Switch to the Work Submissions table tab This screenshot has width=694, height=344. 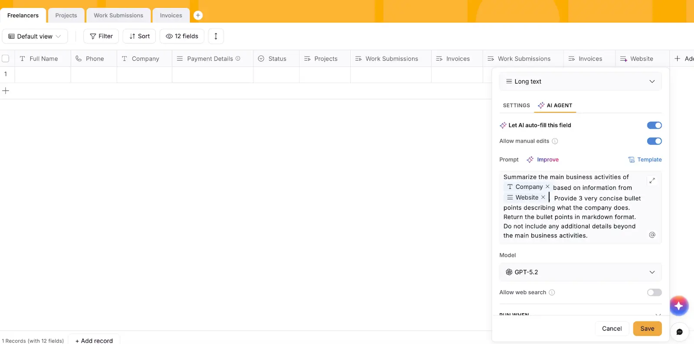[x=118, y=15]
